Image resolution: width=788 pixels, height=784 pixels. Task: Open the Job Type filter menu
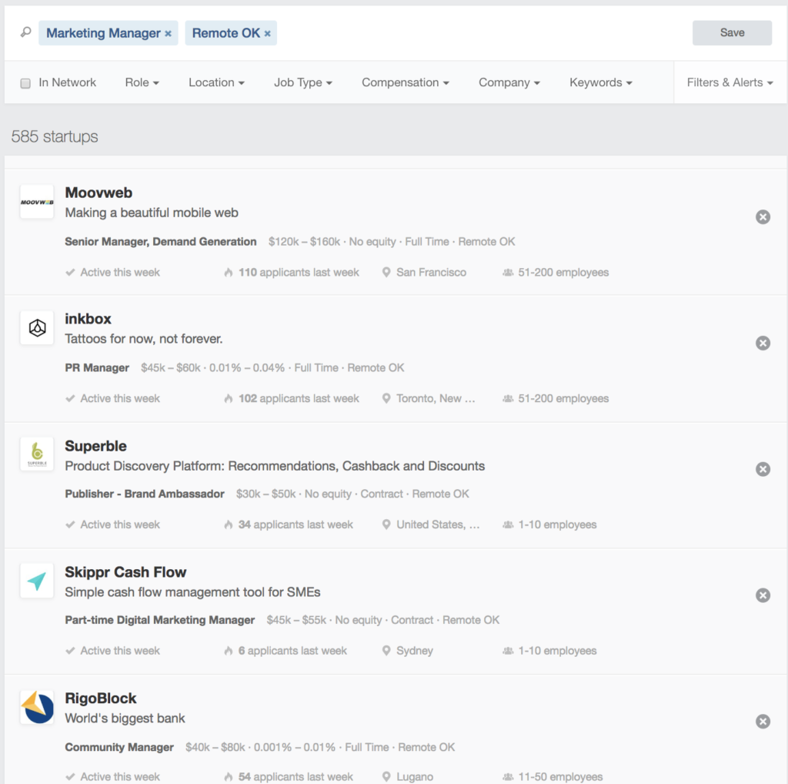303,82
